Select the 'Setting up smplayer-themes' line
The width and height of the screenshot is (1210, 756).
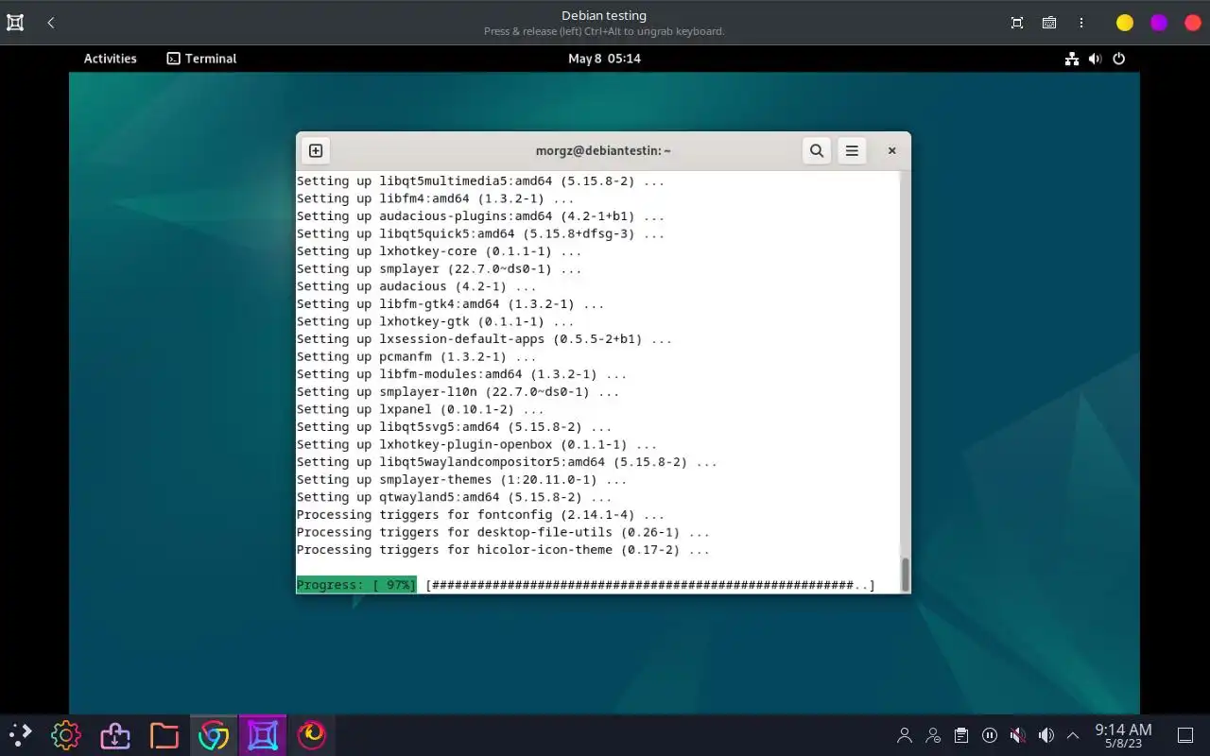462,479
